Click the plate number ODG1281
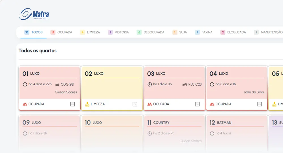 click(67, 84)
